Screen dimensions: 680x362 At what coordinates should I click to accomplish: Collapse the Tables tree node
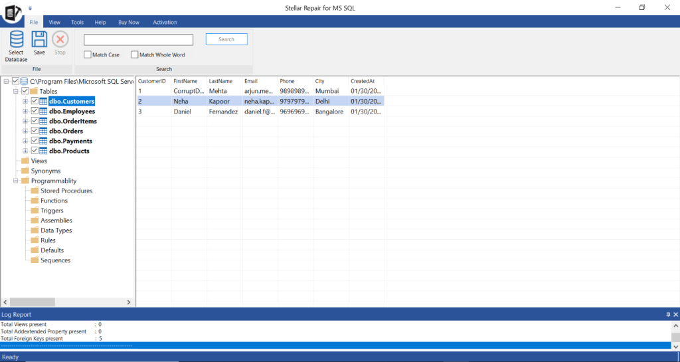[x=16, y=91]
